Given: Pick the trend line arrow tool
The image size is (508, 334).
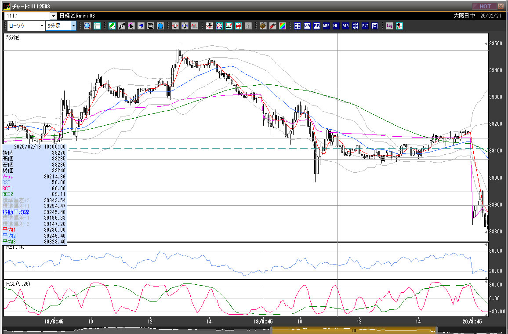Looking at the screenshot, I should 122,26.
